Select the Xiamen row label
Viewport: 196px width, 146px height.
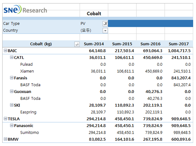(27, 71)
